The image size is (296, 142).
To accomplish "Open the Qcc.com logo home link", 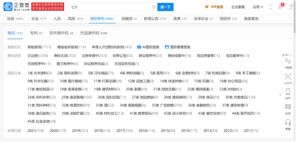I will 17,7.
